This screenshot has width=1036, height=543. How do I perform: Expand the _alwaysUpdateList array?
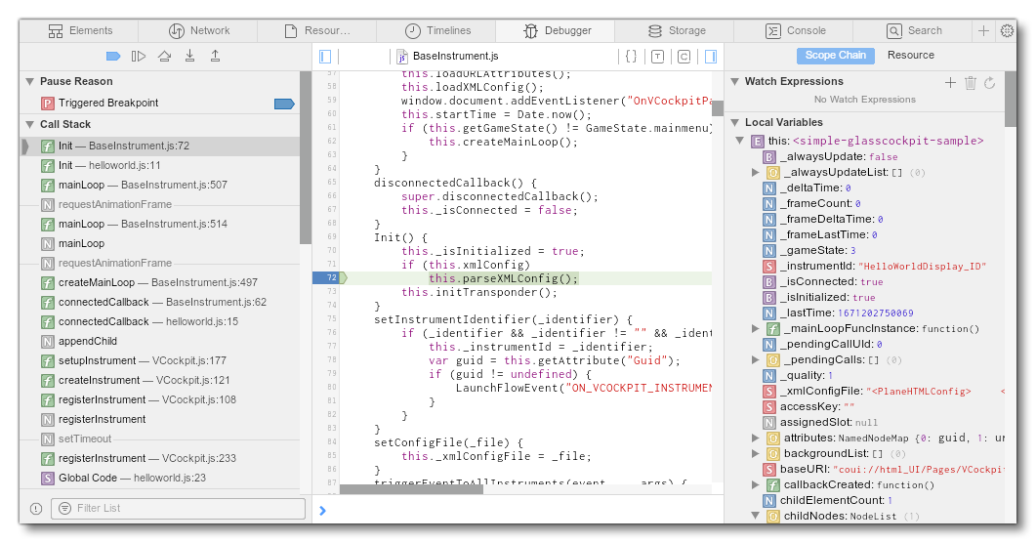755,173
